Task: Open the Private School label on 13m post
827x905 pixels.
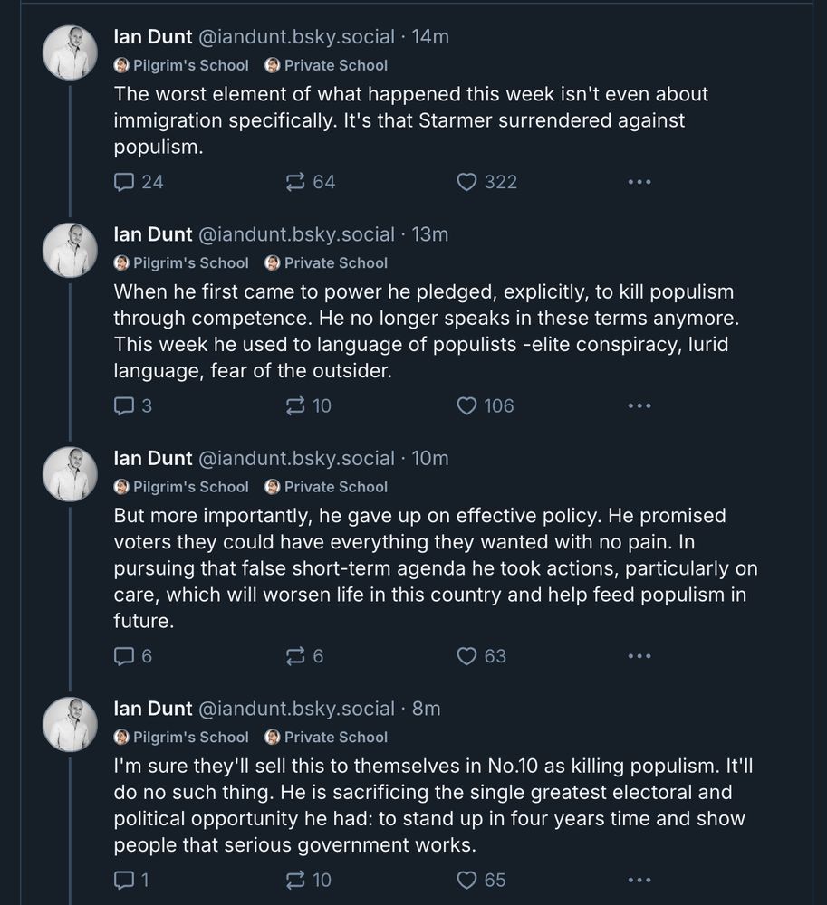Action: [x=327, y=263]
